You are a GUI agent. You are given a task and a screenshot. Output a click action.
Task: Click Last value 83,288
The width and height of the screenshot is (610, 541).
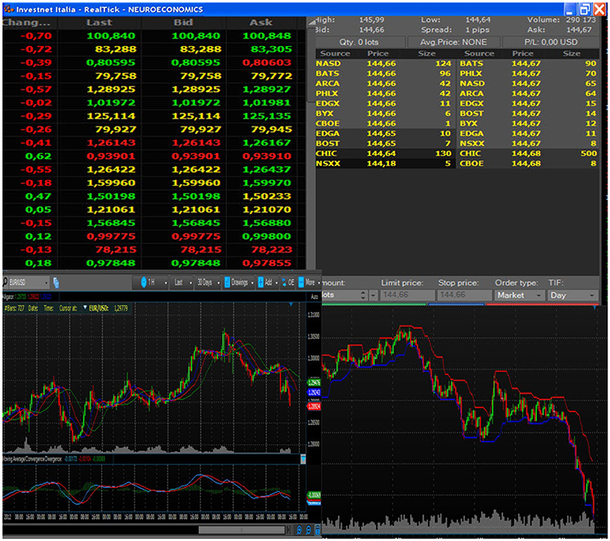pyautogui.click(x=116, y=49)
